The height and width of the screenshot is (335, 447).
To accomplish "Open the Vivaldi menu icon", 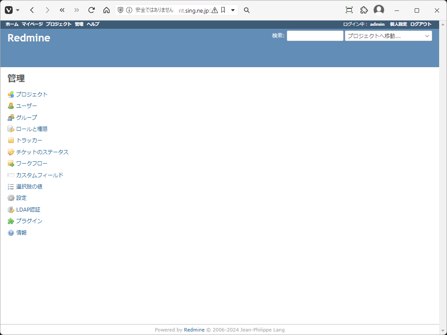I will click(x=9, y=10).
